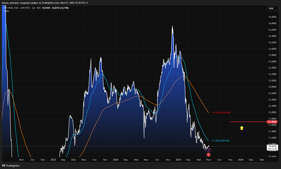Open the red China flag event marker

209,155
